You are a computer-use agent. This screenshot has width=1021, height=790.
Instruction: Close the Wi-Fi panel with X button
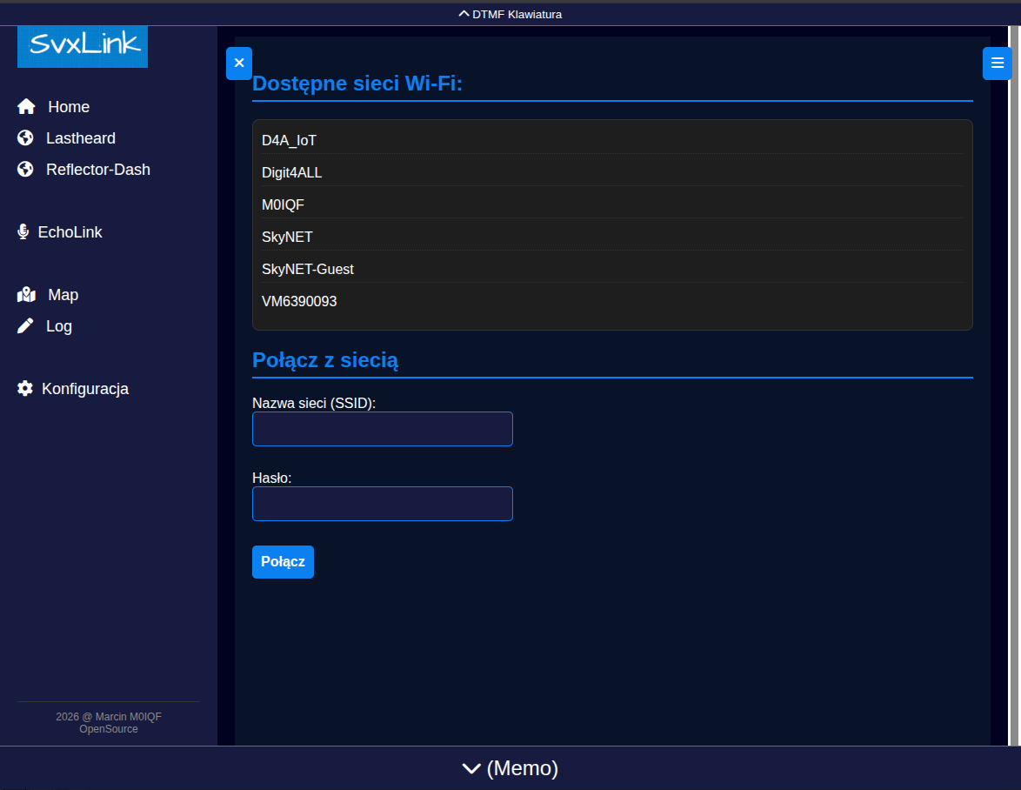click(239, 64)
